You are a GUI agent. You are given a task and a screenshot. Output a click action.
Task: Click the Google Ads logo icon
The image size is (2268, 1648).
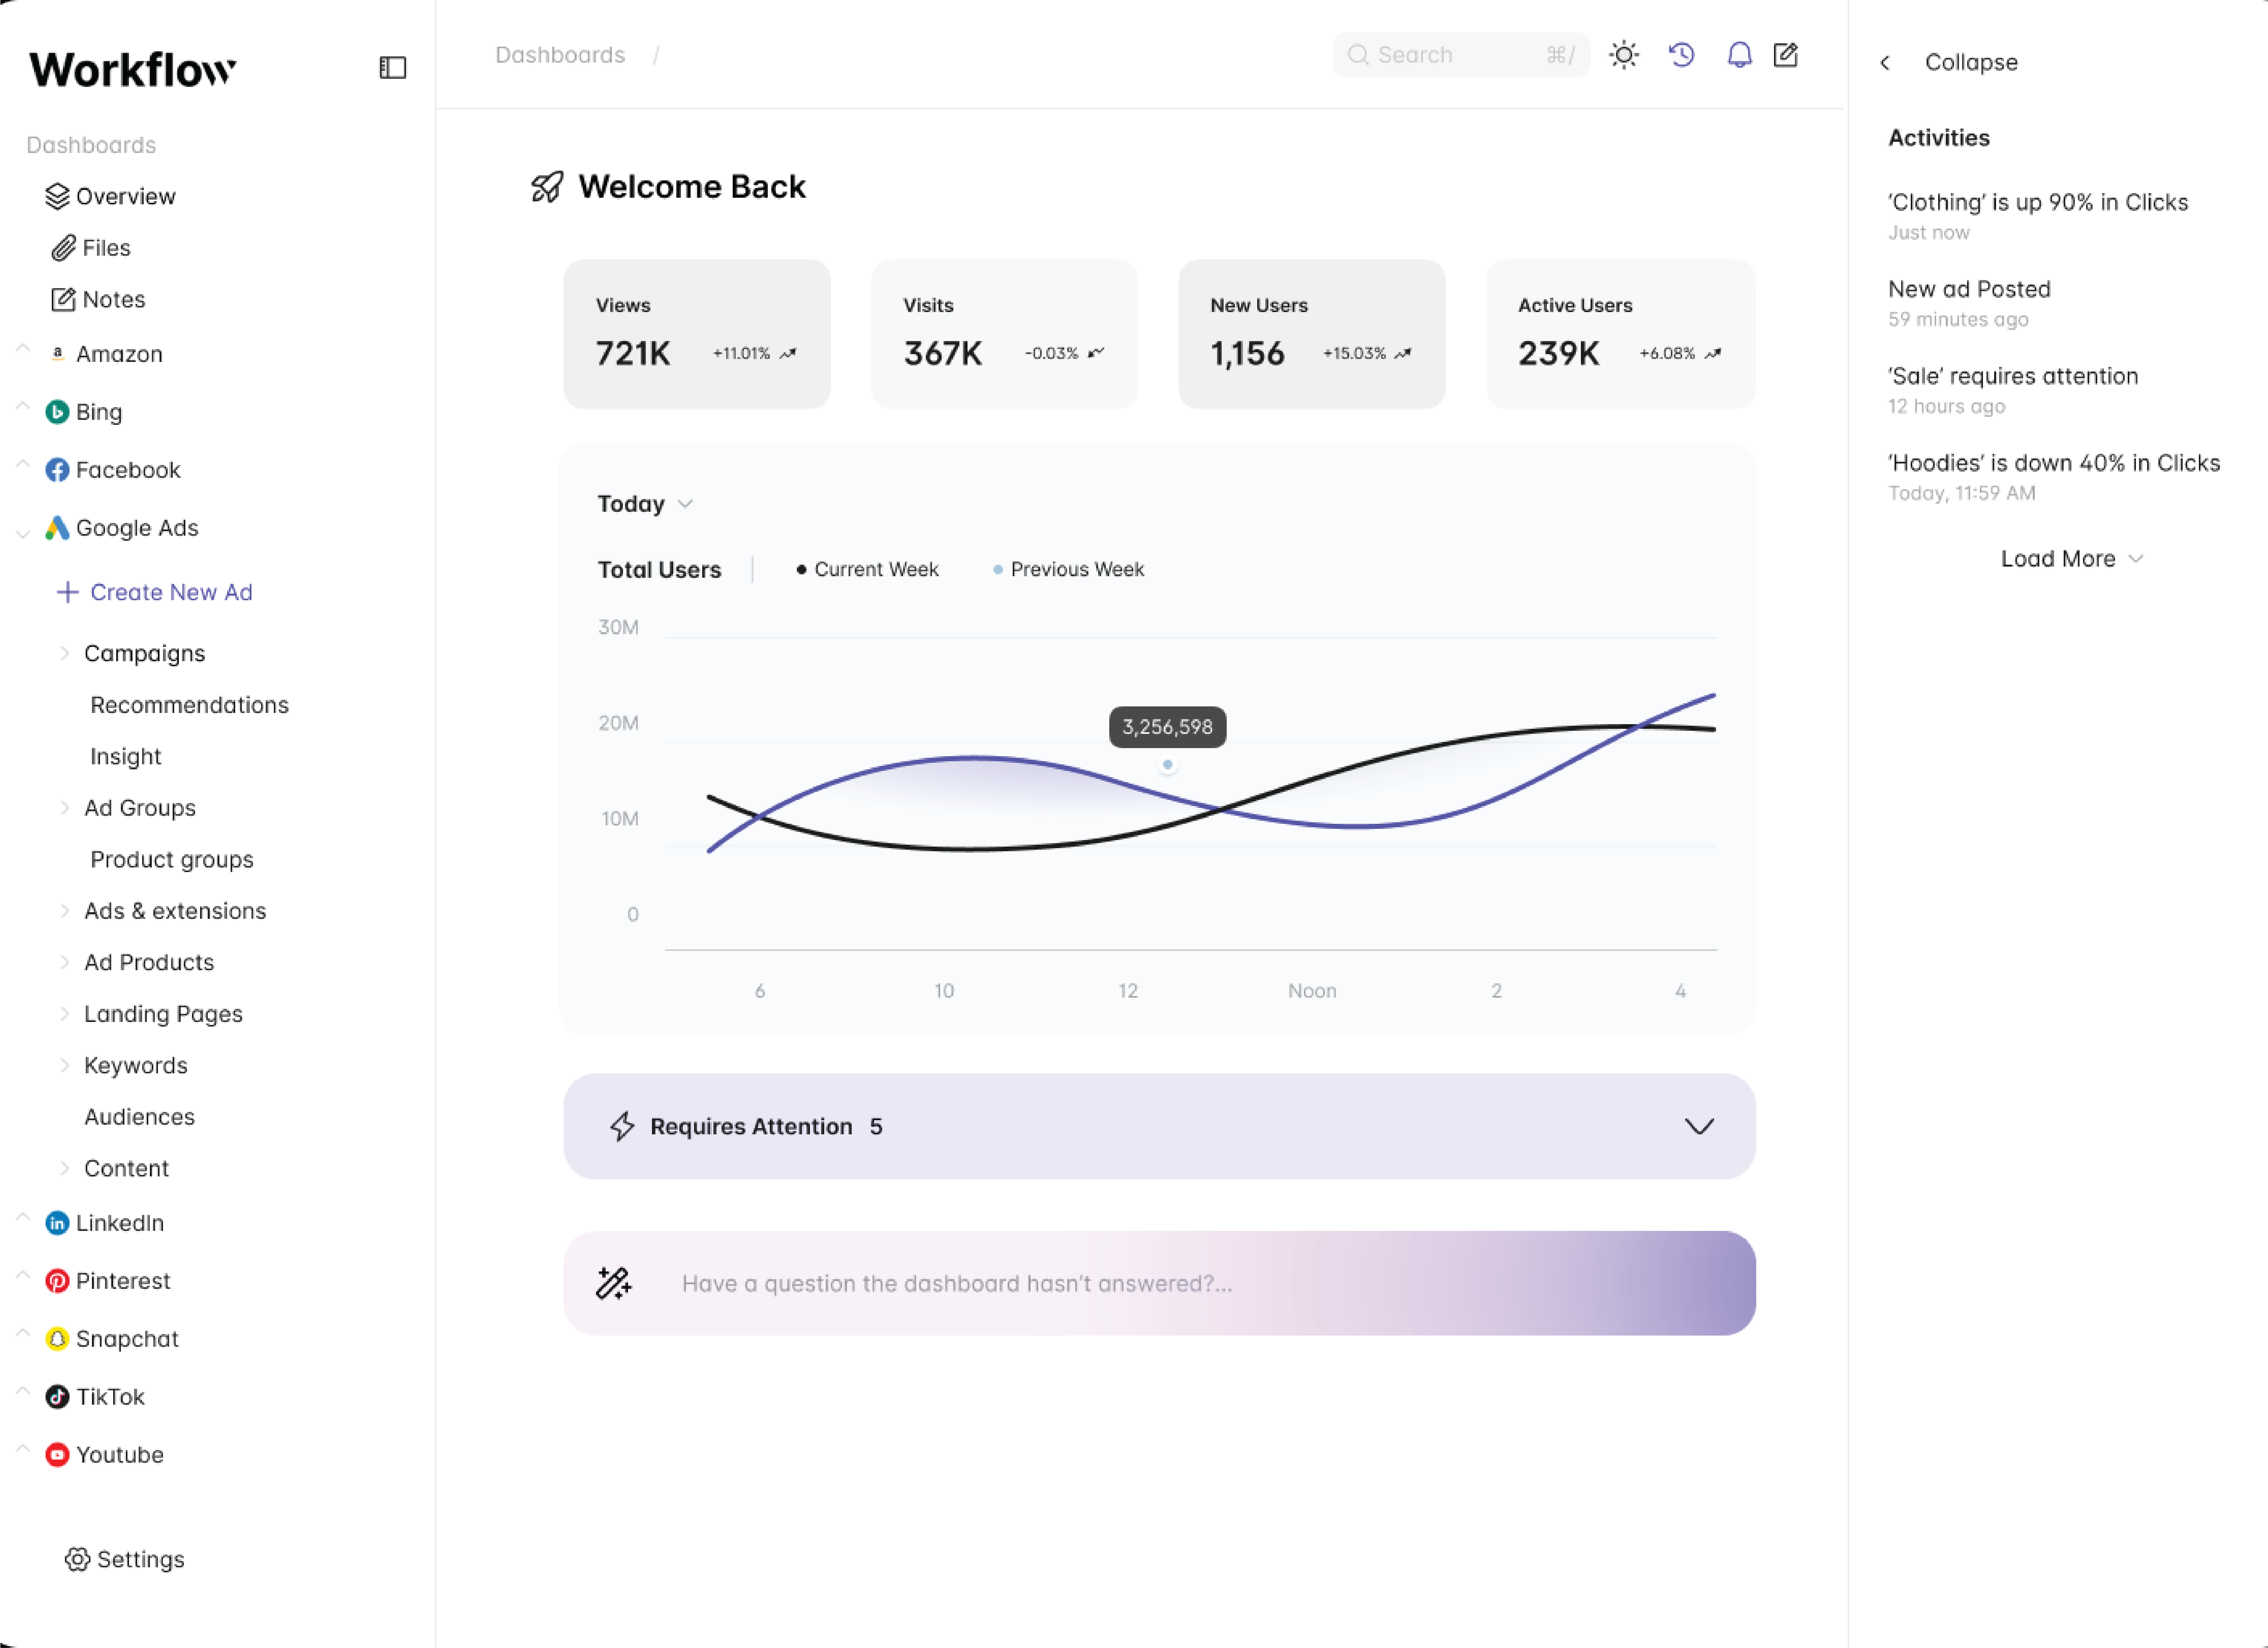pyautogui.click(x=57, y=528)
